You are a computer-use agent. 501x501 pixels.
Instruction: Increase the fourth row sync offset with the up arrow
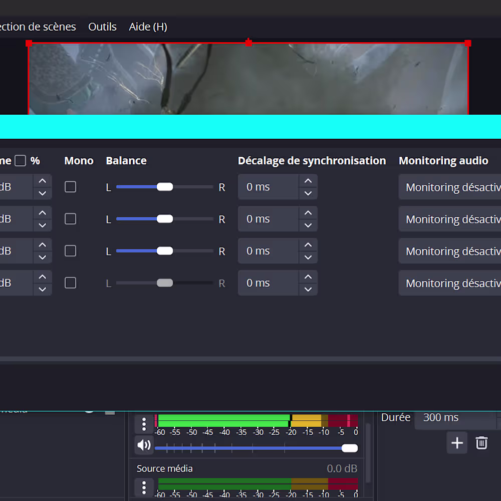308,277
